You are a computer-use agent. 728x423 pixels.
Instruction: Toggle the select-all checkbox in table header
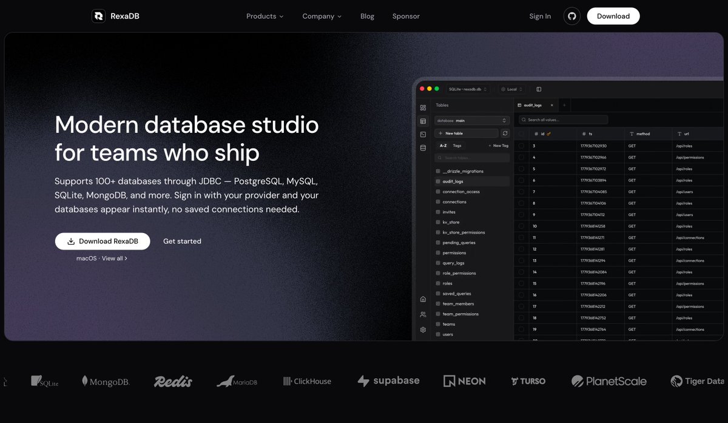(521, 134)
